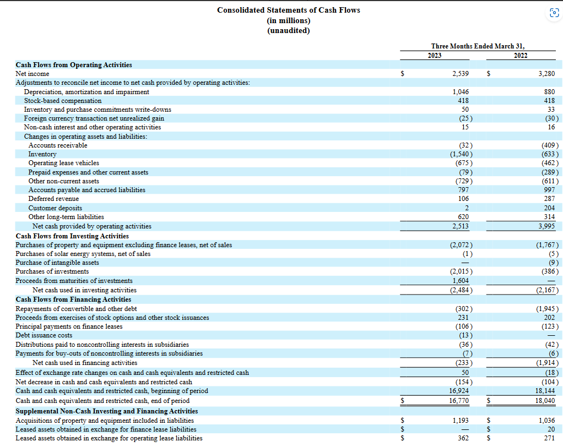Click the 2023 column header
Screen dimensions: 563x447
pos(434,55)
